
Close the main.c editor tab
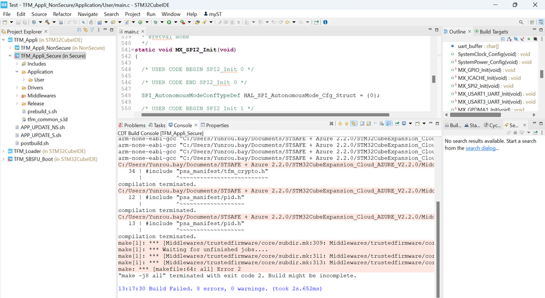(x=142, y=32)
